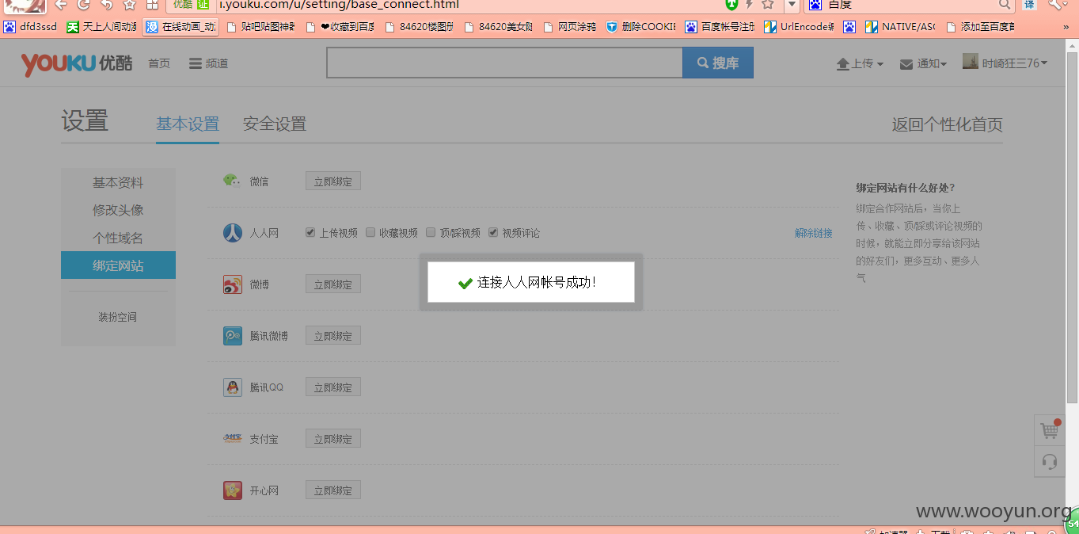1079x534 pixels.
Task: Click the 返回个性化首页 link
Action: click(x=948, y=124)
